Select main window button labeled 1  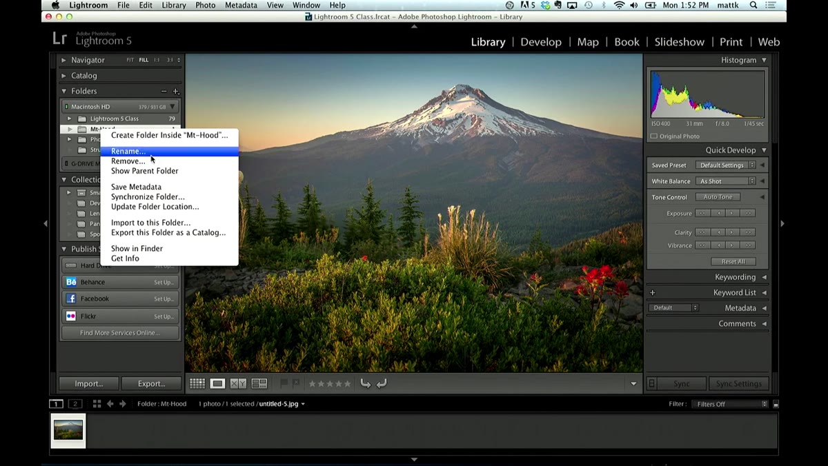click(x=57, y=404)
